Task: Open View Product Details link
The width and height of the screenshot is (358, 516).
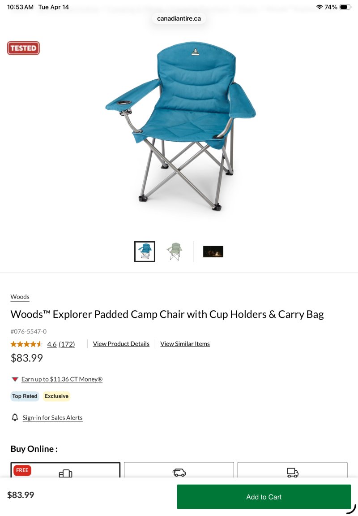Action: pyautogui.click(x=121, y=344)
